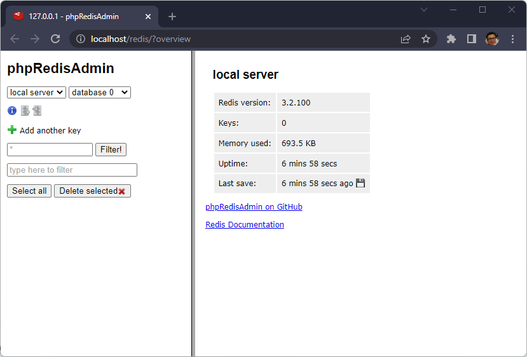527x357 pixels.
Task: Open the user profile avatar
Action: point(492,39)
